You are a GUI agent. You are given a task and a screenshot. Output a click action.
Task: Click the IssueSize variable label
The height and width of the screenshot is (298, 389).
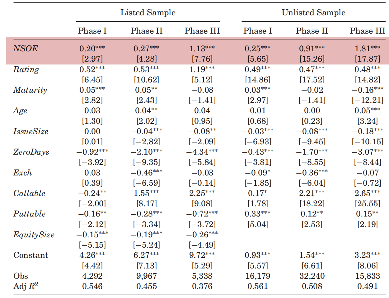(31, 132)
